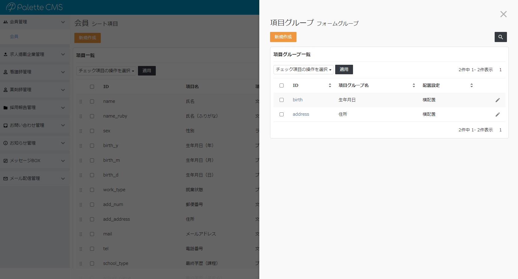Viewport: 518px width, 279px height.
Task: Open the 看護師管理 menu label
Action: (21, 72)
